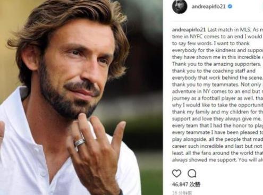The height and width of the screenshot is (195, 263).
Task: Click the 'always showed me support' line
Action: point(205,160)
